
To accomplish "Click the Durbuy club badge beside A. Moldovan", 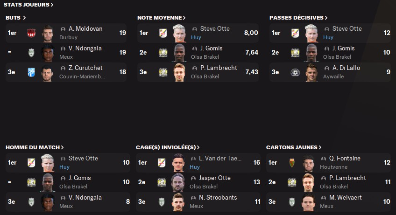I will (32, 33).
